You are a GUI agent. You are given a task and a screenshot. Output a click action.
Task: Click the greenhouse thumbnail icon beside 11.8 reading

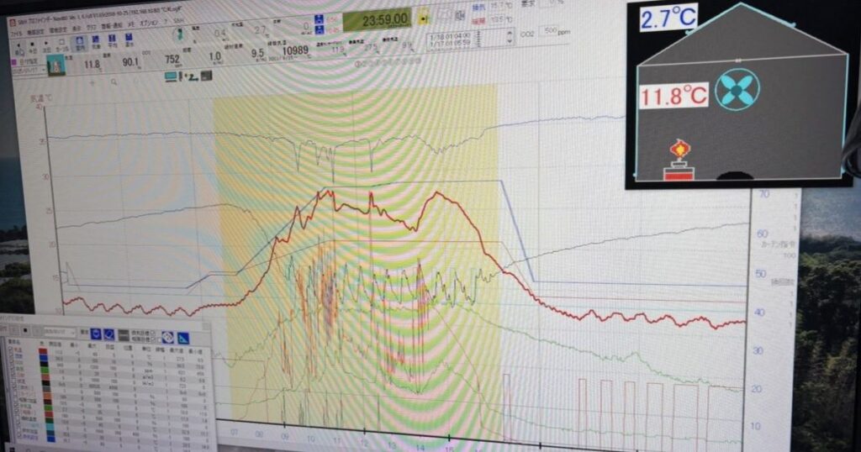click(x=55, y=63)
